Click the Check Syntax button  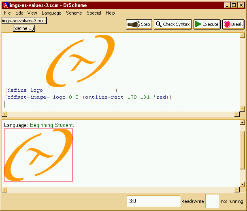(x=173, y=24)
